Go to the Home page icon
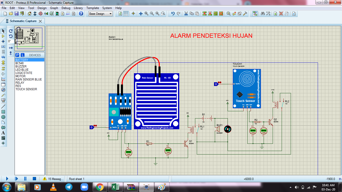 pyautogui.click(x=30, y=13)
